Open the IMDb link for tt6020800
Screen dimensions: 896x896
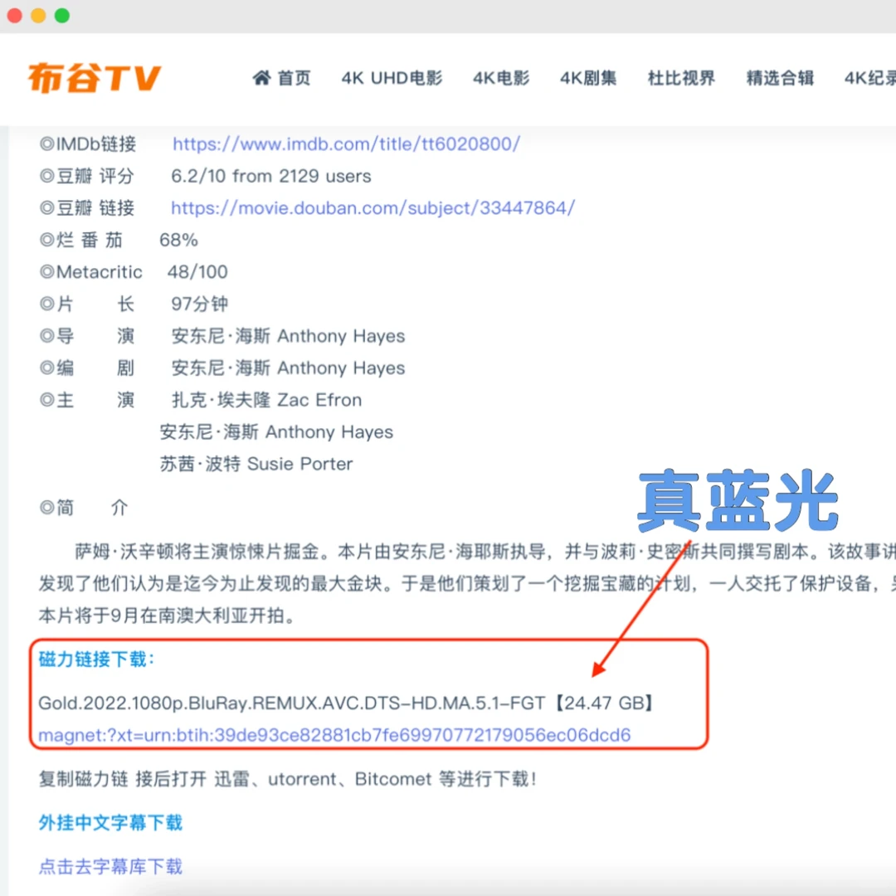point(347,144)
